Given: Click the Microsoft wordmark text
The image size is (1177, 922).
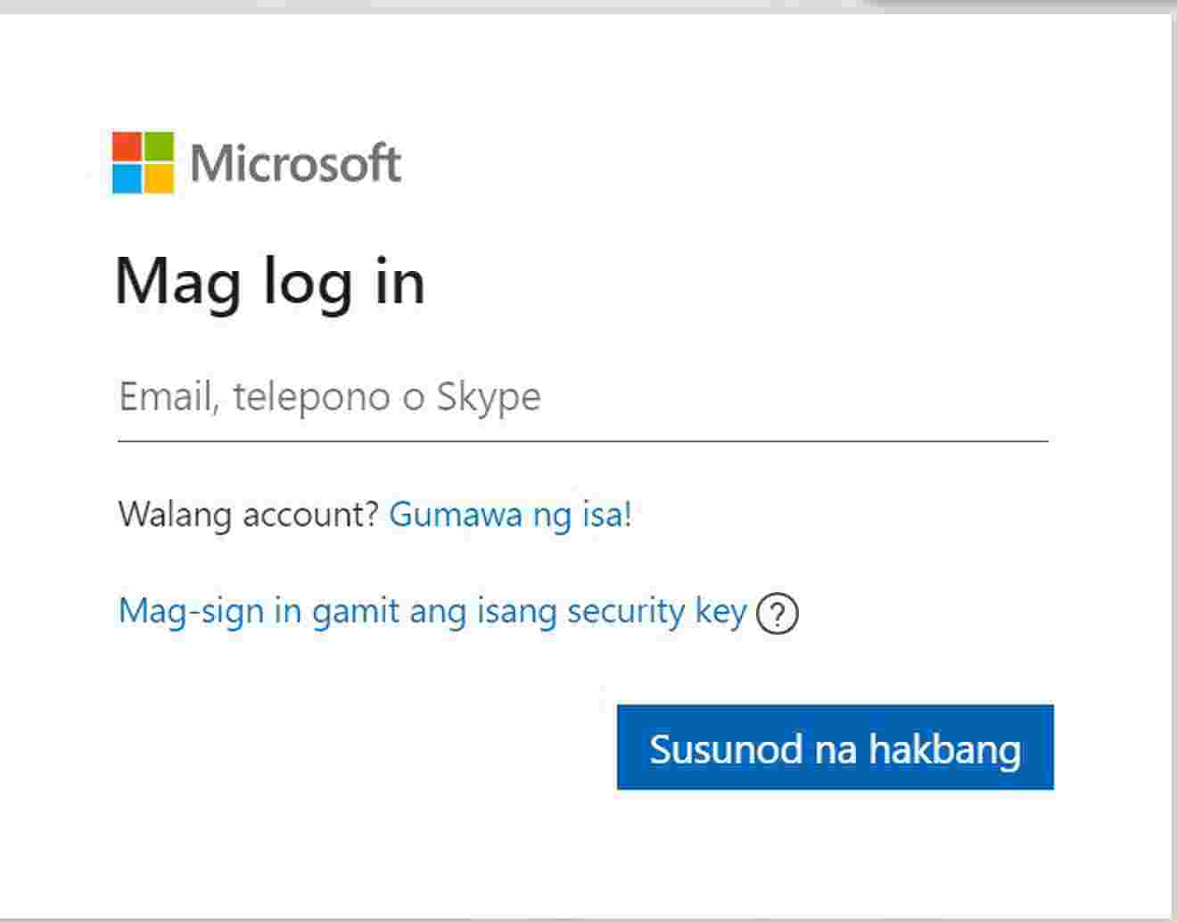Looking at the screenshot, I should (x=295, y=163).
